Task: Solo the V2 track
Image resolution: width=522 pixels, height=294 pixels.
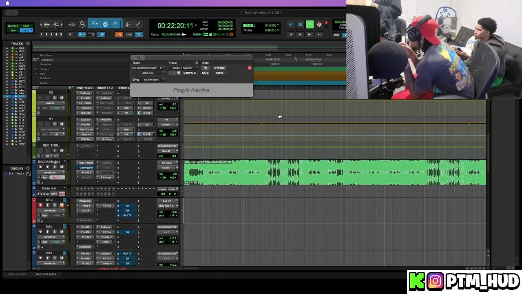Action: point(55,98)
